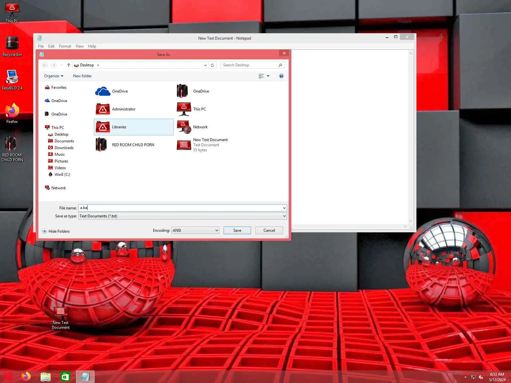Select Favorites in navigation pane
Screen dimensions: 511x383
[x=56, y=87]
